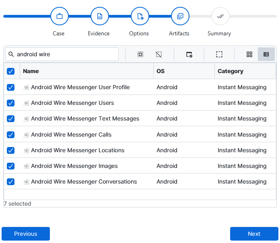Toggle the header select-all checkbox
Viewport: 280px width, 243px height.
click(11, 71)
